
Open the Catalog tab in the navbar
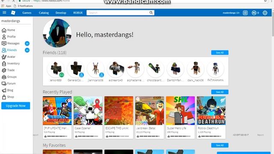44,13
